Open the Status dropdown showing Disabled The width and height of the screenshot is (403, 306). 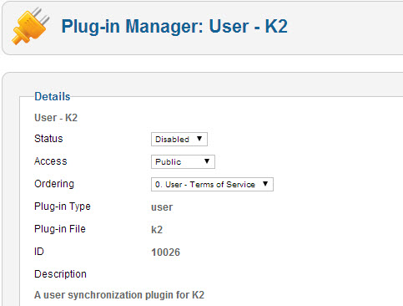tap(179, 139)
